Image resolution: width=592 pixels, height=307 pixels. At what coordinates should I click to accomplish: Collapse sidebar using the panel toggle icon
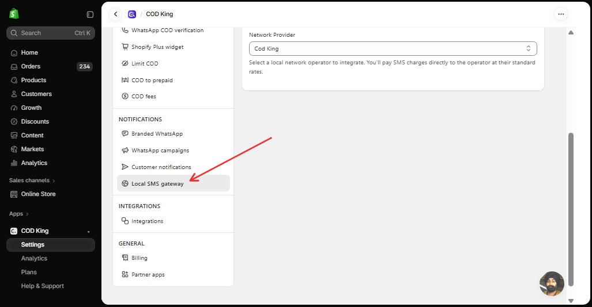click(90, 14)
